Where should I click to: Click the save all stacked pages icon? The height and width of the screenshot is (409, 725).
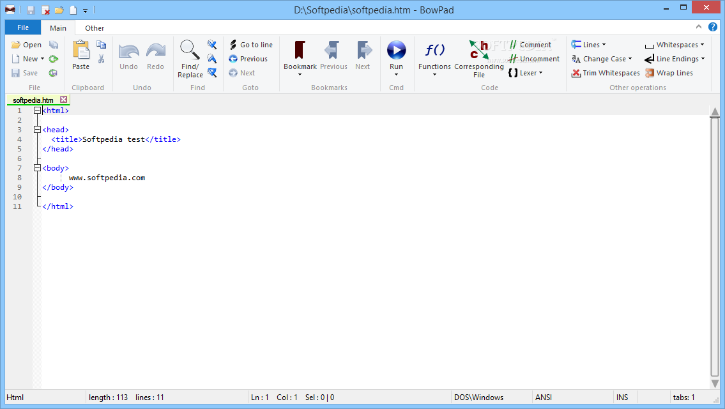54,45
